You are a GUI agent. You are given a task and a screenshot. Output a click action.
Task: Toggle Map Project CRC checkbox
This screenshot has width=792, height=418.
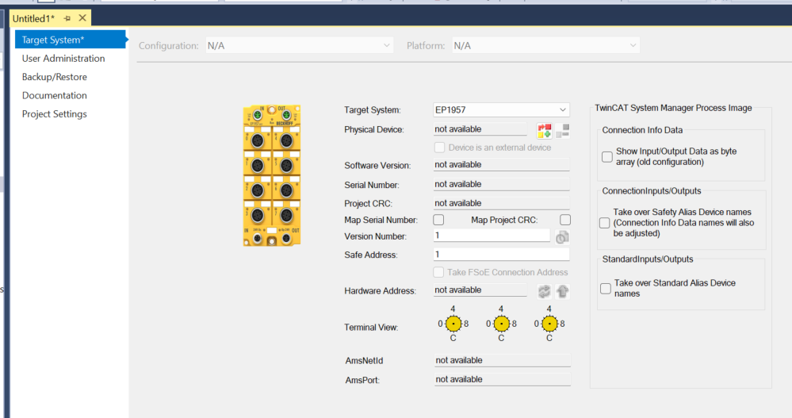click(565, 220)
